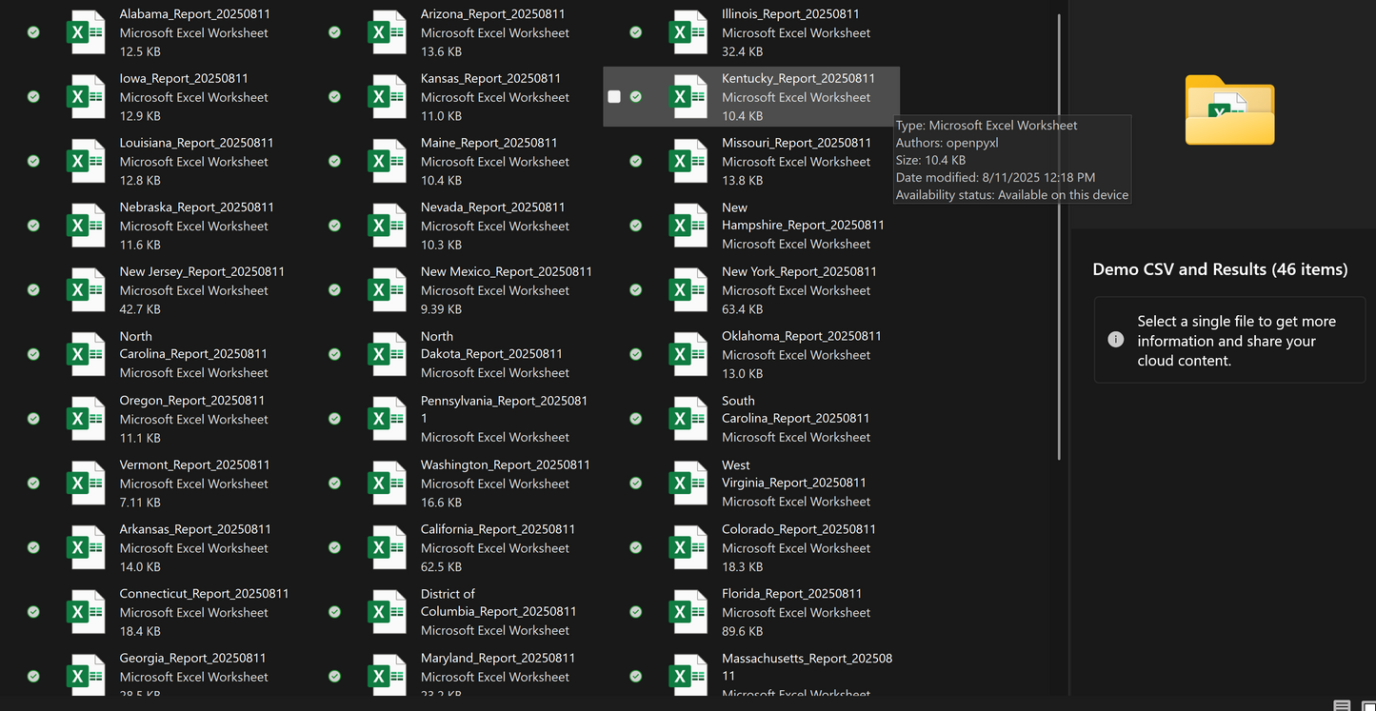
Task: Select the New York_Report Excel file icon
Action: pyautogui.click(x=688, y=290)
